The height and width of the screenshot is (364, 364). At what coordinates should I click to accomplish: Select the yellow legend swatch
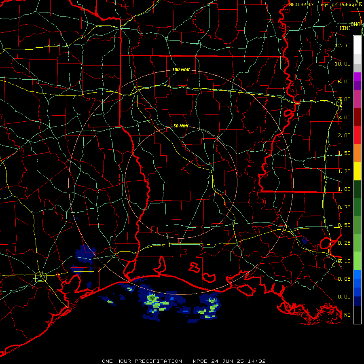coord(357,171)
